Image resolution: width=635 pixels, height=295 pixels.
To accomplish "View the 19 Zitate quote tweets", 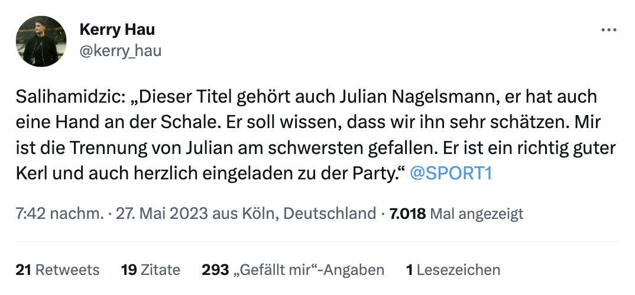I will 150,270.
